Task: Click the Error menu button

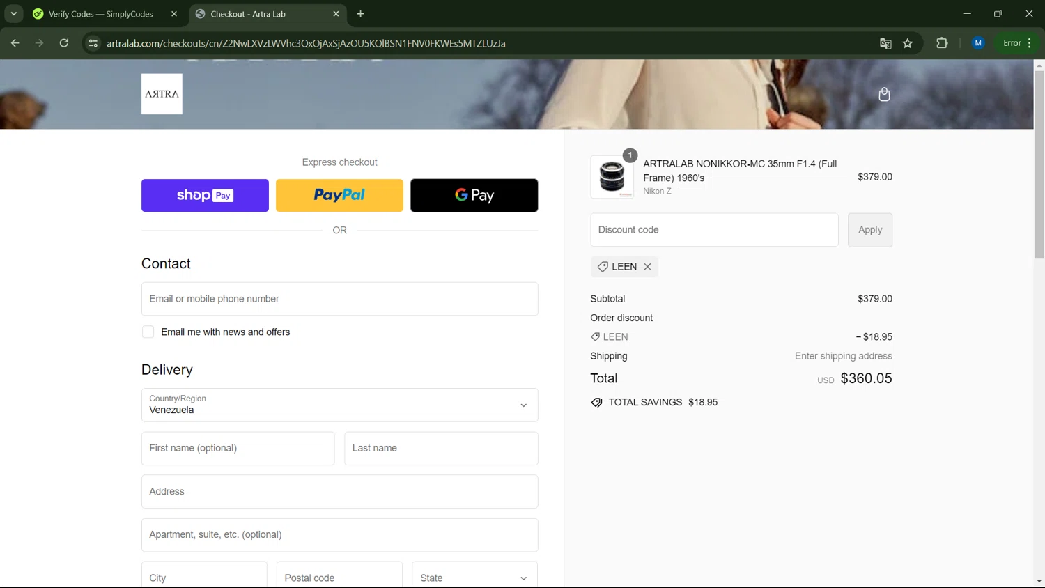Action: click(1017, 43)
